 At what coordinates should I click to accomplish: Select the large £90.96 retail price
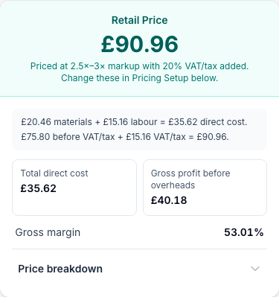pos(140,44)
